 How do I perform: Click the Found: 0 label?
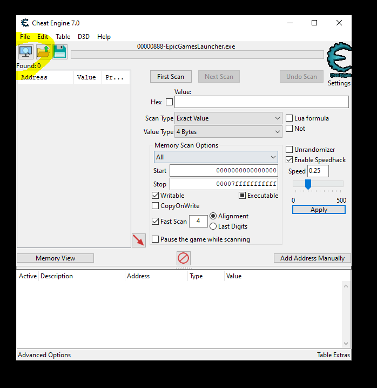[29, 66]
